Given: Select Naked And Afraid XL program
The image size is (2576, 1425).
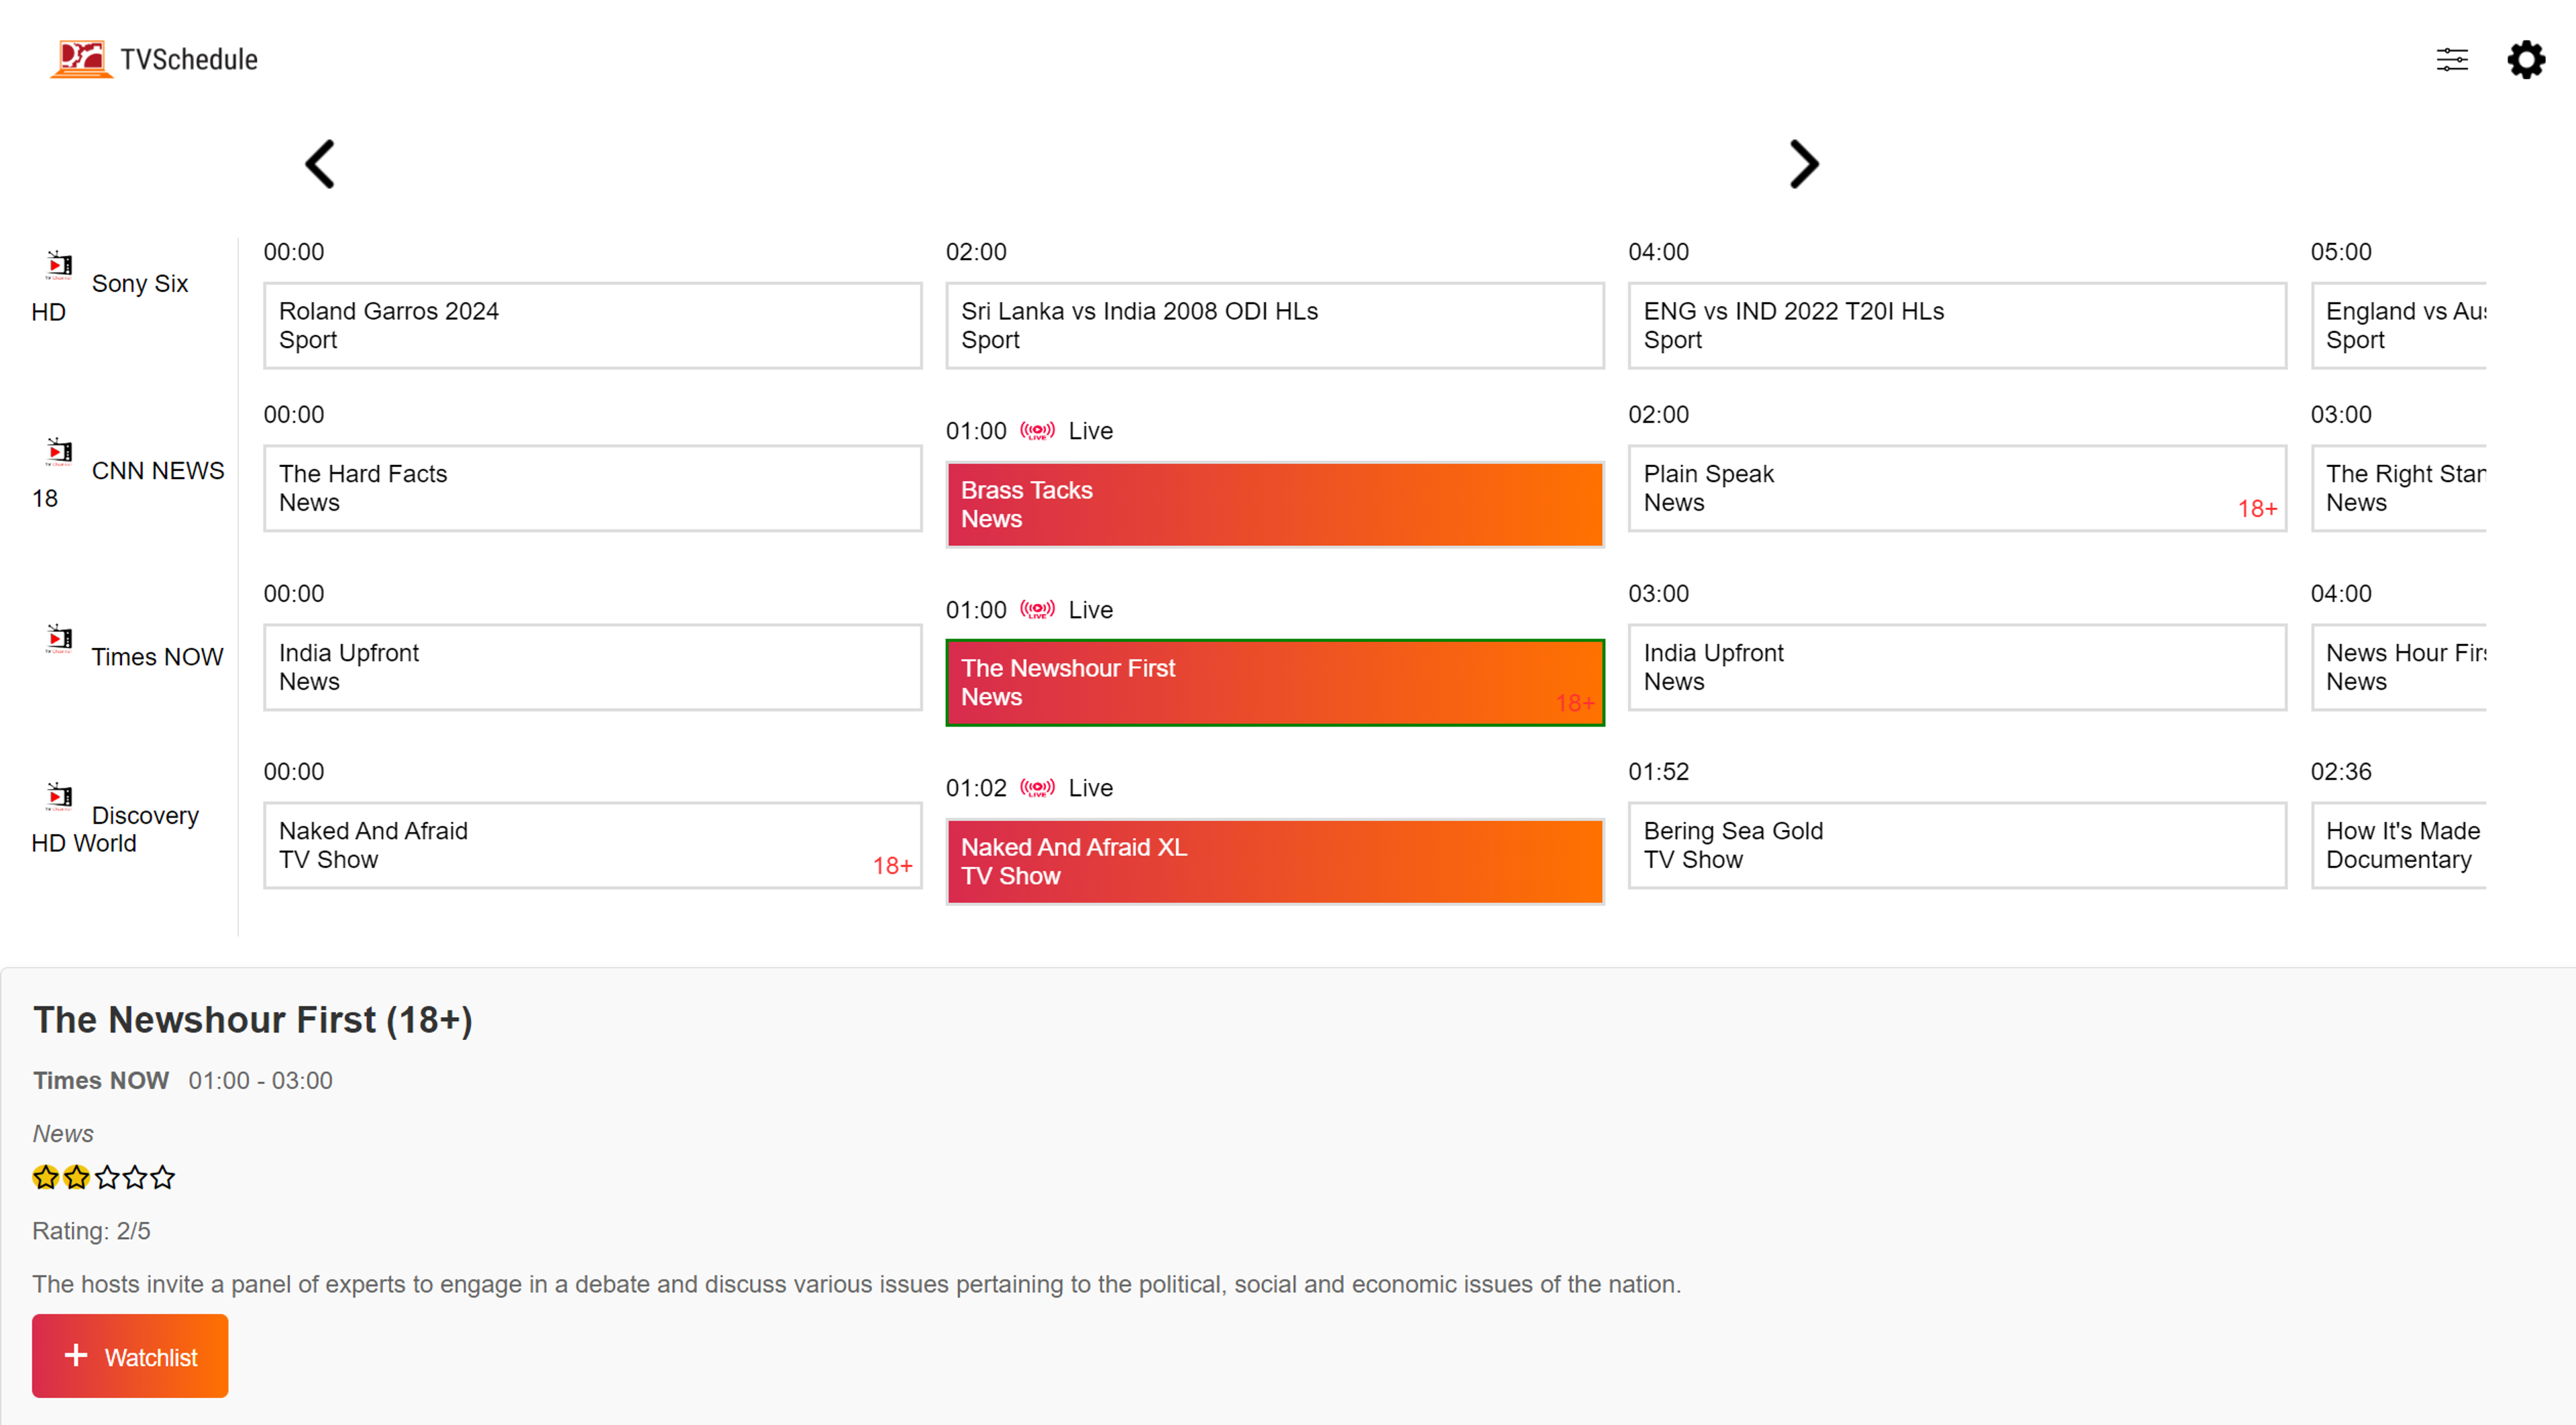Looking at the screenshot, I should tap(1274, 861).
